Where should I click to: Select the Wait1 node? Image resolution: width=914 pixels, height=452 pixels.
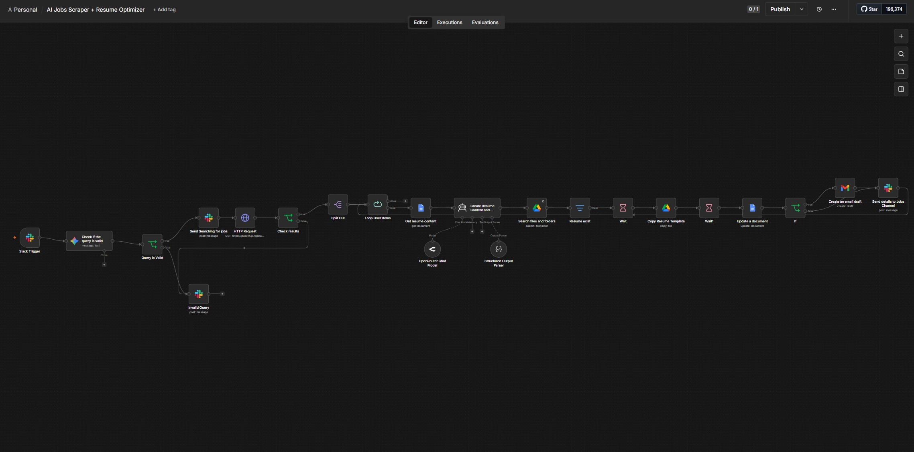[709, 208]
